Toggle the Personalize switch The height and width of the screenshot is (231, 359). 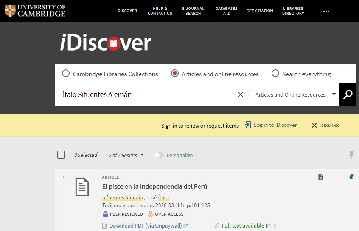159,155
